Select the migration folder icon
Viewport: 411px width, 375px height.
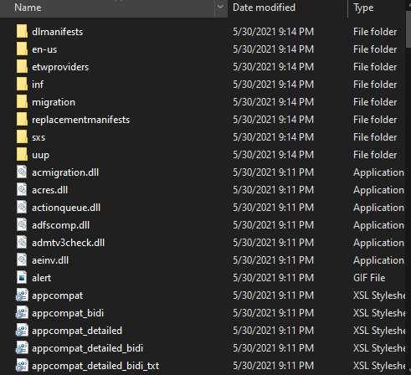click(22, 101)
